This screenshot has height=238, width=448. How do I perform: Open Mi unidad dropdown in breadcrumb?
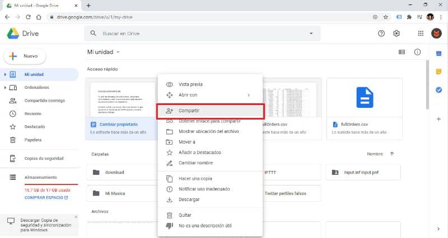tap(118, 52)
